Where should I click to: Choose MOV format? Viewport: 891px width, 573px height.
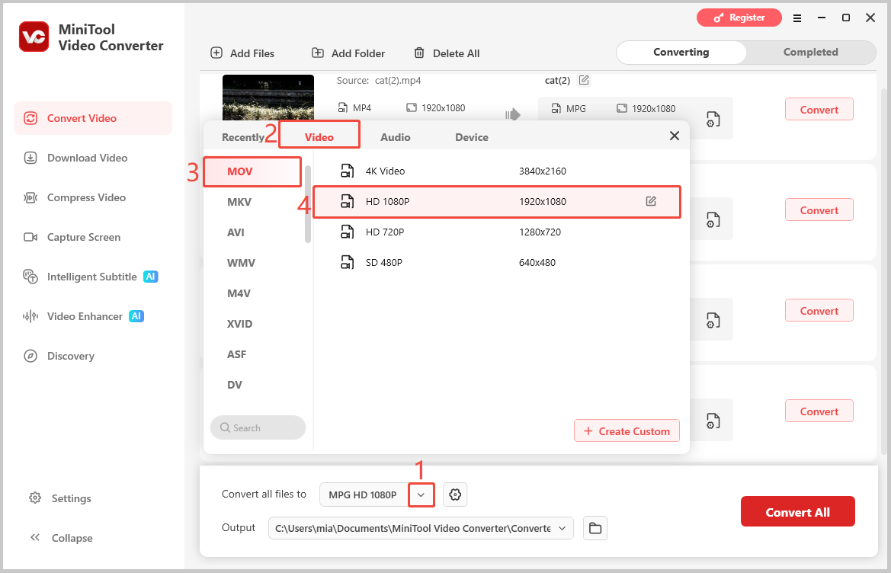pyautogui.click(x=252, y=171)
